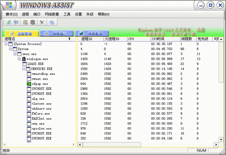The height and width of the screenshot is (155, 226).
Task: Open the 设置 menu
Action: tap(78, 14)
